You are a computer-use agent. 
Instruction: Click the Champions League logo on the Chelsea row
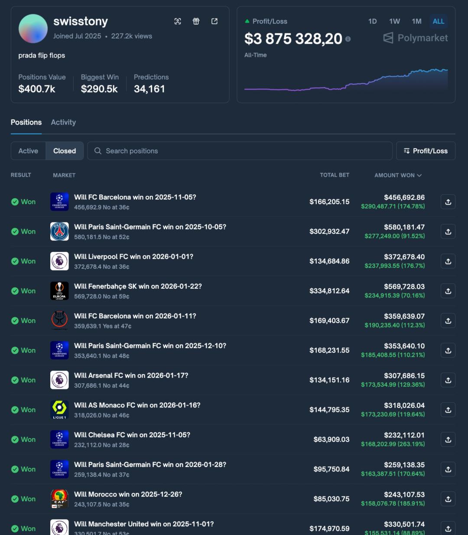click(x=59, y=439)
